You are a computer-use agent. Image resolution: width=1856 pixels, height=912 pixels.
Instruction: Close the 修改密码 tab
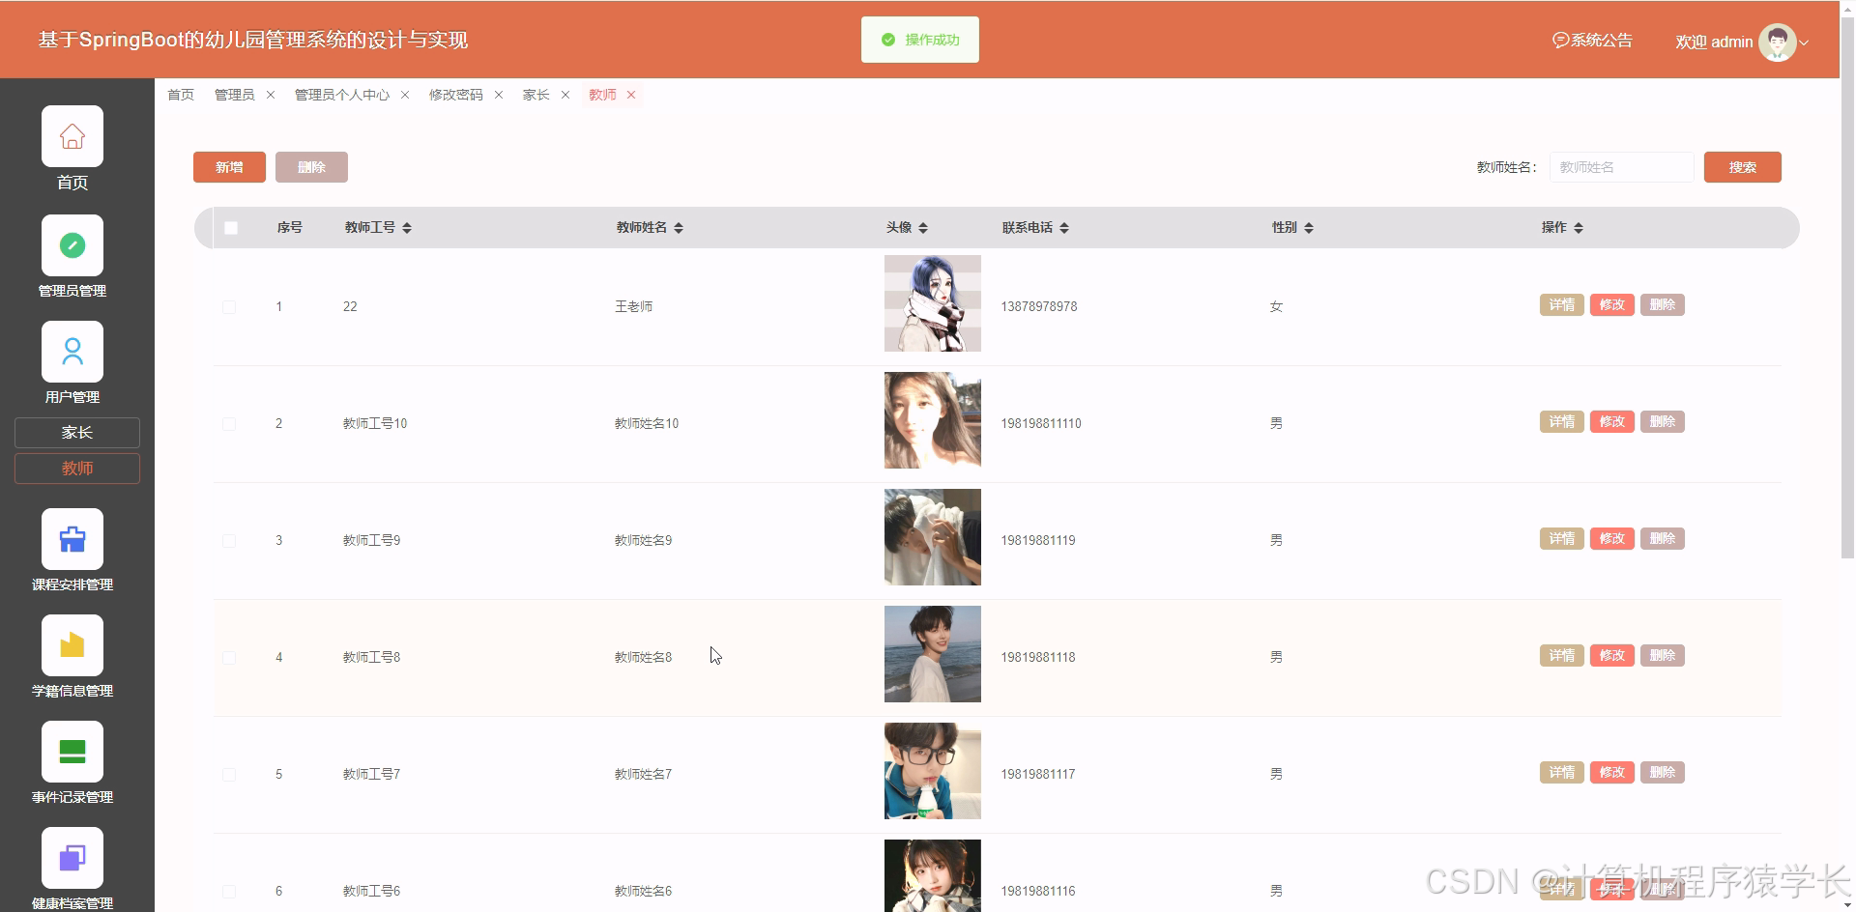click(x=499, y=95)
